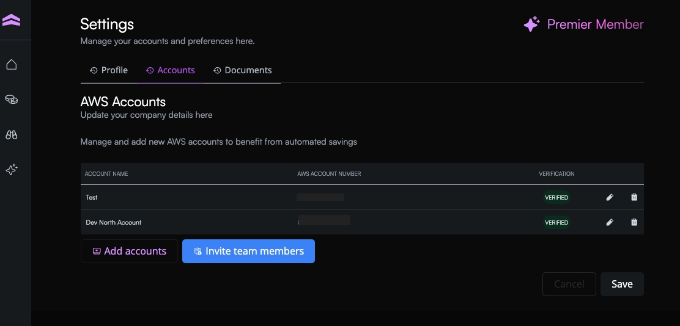Viewport: 680px width, 326px height.
Task: Click the Cancel button
Action: click(569, 284)
